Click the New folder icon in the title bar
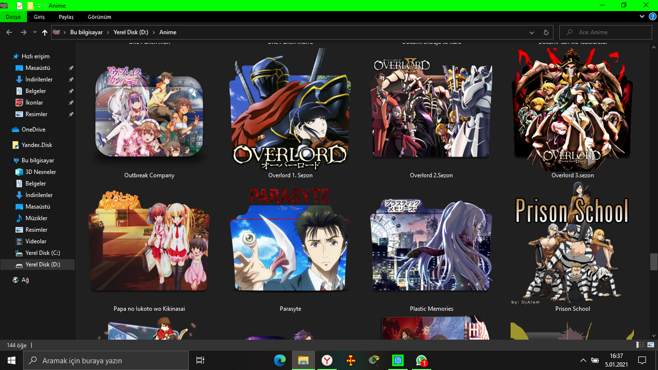The width and height of the screenshot is (658, 370). [x=30, y=5]
